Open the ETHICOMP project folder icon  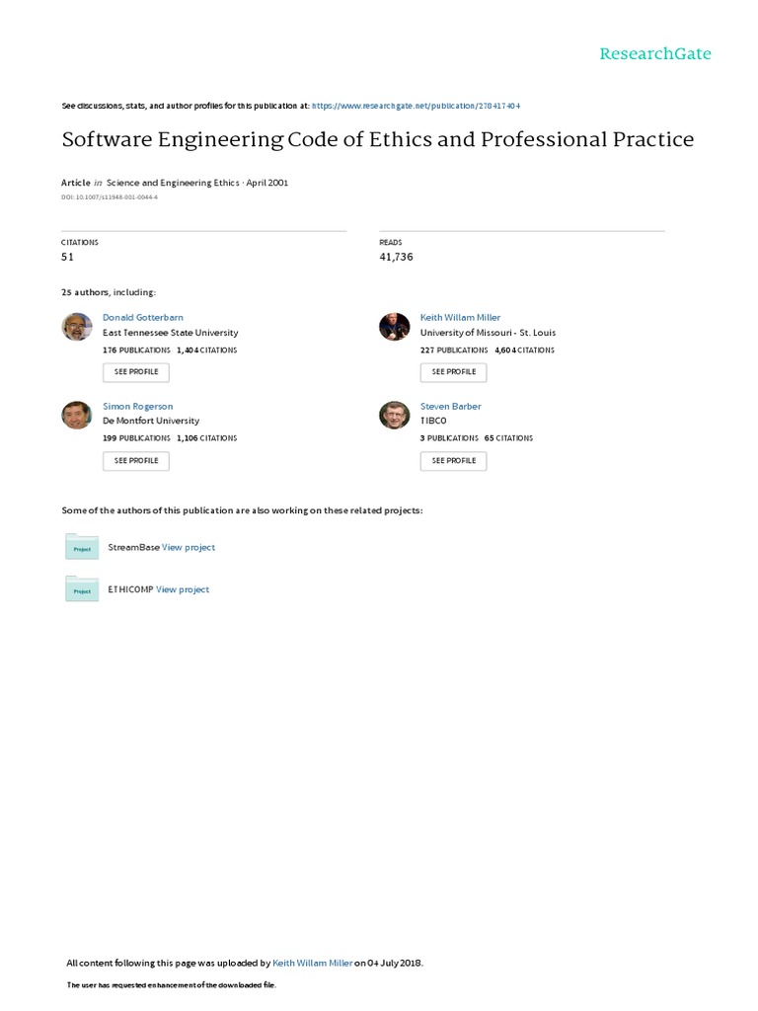click(82, 589)
